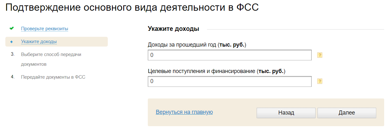Select the Укажите доходы step link
Viewport: 387px width, 129px height.
39,42
